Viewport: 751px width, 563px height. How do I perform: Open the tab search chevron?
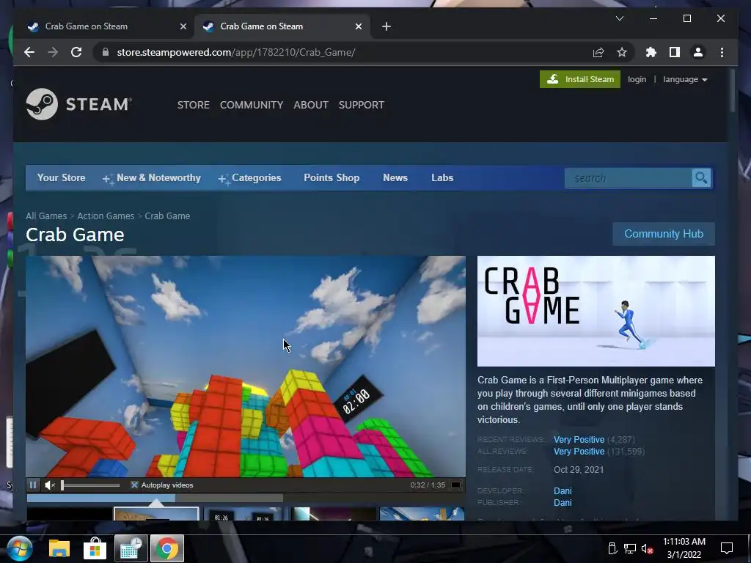point(619,18)
